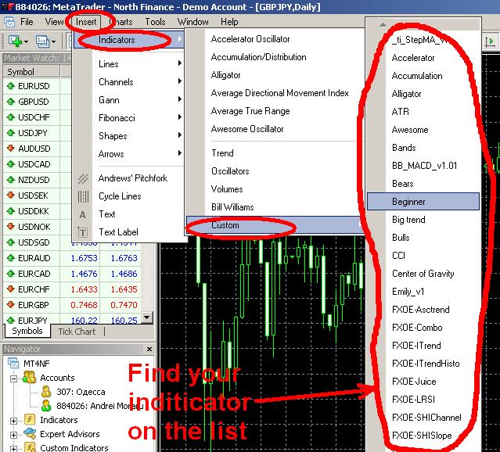Expand the Channels submenu

coord(128,82)
